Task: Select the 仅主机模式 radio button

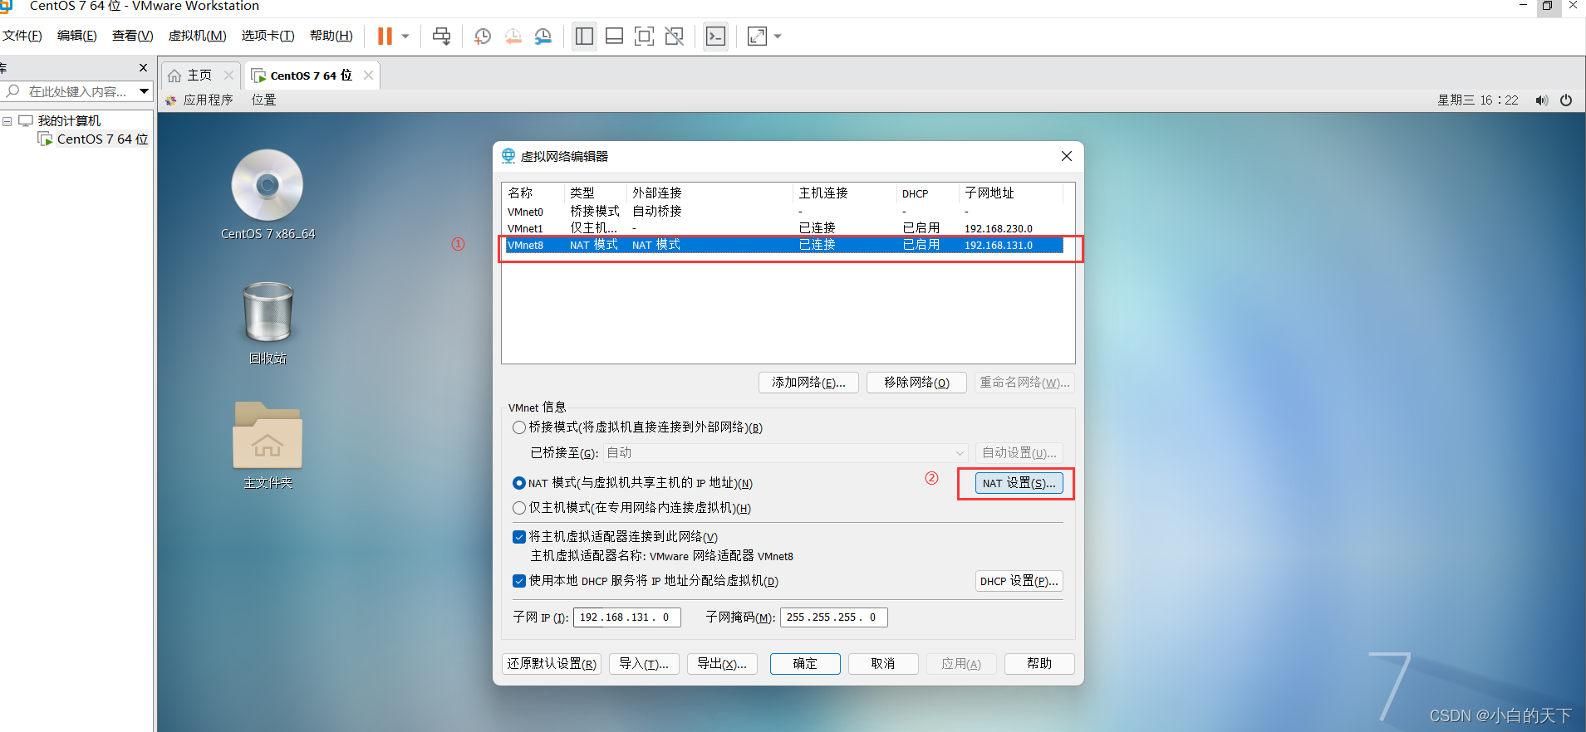Action: tap(519, 508)
